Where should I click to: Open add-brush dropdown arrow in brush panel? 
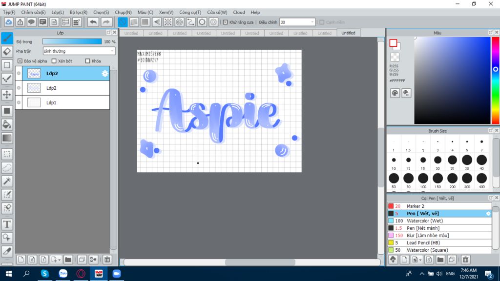(x=420, y=260)
